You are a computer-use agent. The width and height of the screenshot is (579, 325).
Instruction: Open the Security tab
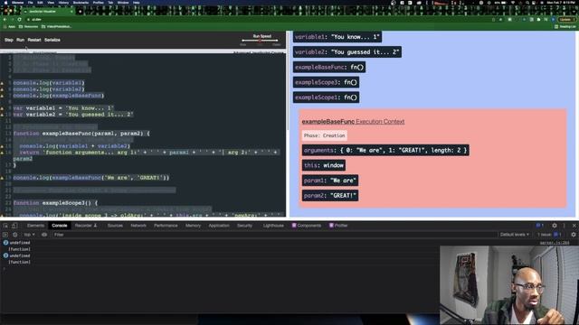click(244, 226)
